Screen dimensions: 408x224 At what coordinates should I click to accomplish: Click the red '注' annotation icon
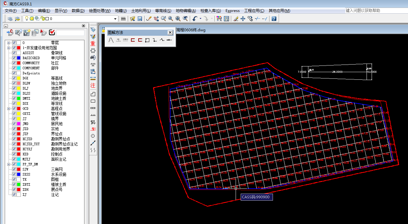(93, 85)
